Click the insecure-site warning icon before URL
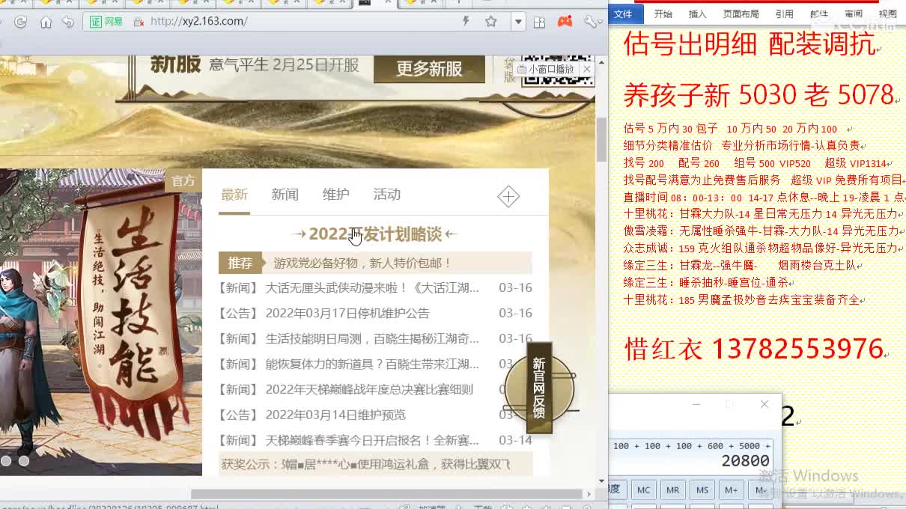The height and width of the screenshot is (509, 906). pyautogui.click(x=139, y=22)
